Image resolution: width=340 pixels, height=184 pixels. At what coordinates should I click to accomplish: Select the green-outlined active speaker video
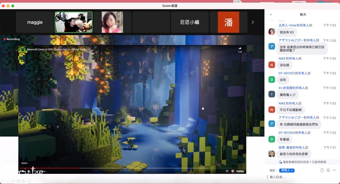click(74, 22)
